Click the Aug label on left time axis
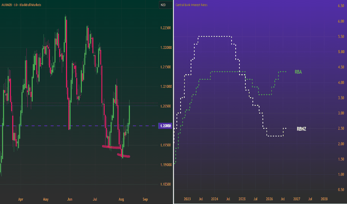 (x=121, y=199)
